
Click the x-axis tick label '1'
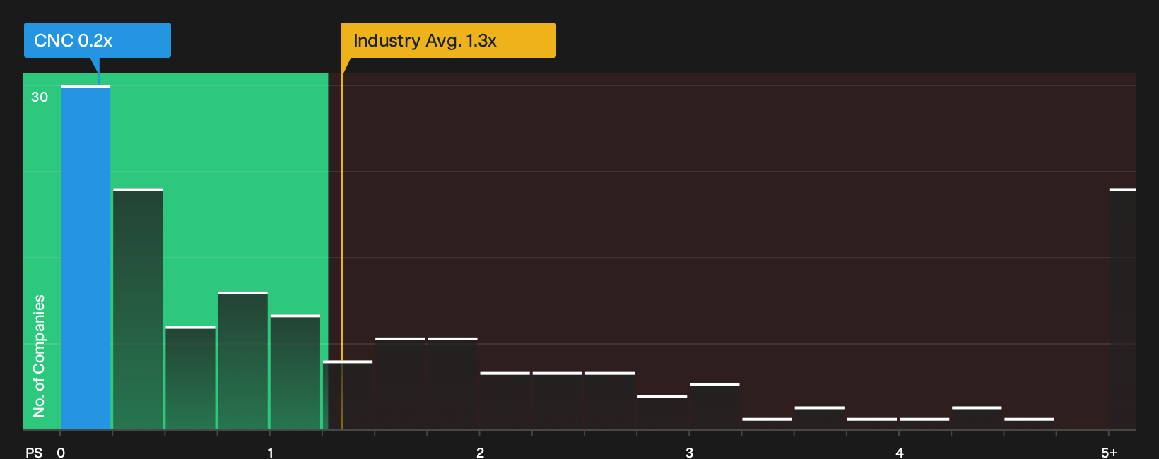(x=270, y=453)
